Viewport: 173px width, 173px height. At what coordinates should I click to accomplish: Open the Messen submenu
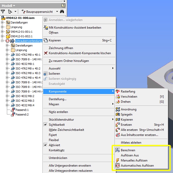pos(79,104)
